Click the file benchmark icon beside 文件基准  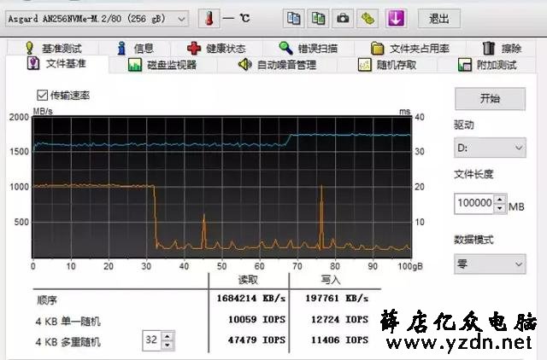click(x=33, y=64)
